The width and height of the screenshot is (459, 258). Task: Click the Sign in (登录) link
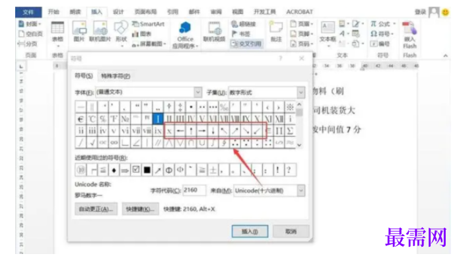pos(420,12)
